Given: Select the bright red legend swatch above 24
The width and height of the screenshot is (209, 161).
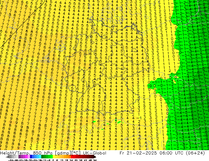Looking at the screenshot, I should tap(72, 157).
